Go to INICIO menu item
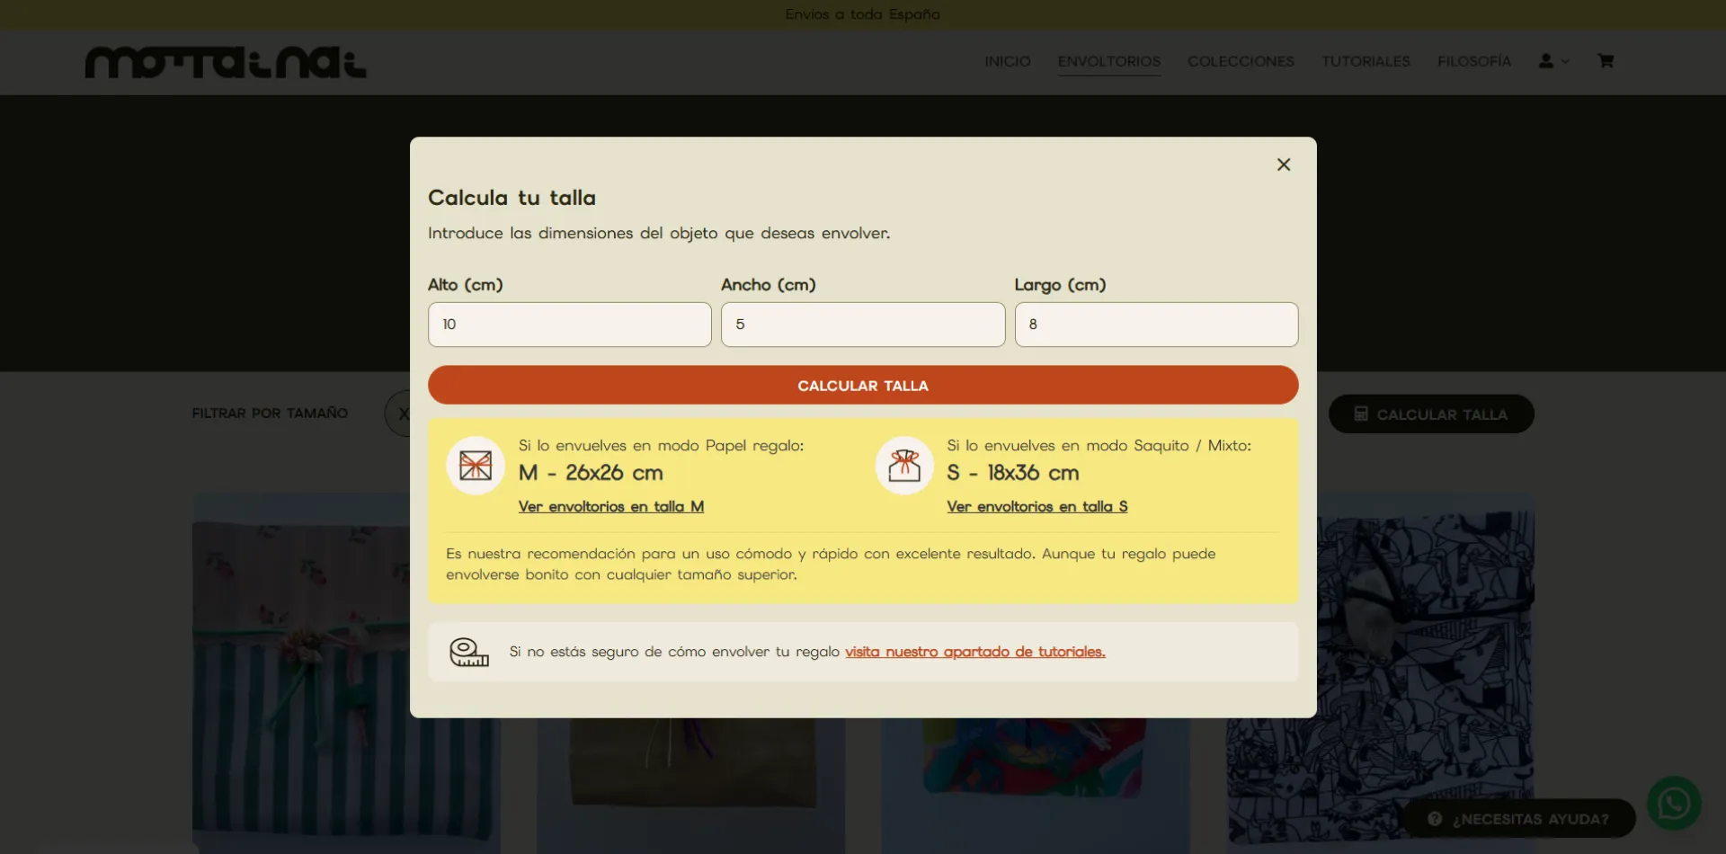This screenshot has width=1726, height=854. coord(1008,61)
